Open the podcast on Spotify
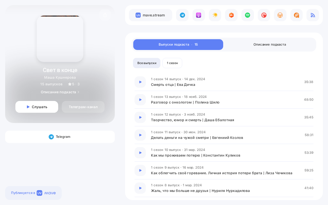328x205 pixels. point(248,15)
